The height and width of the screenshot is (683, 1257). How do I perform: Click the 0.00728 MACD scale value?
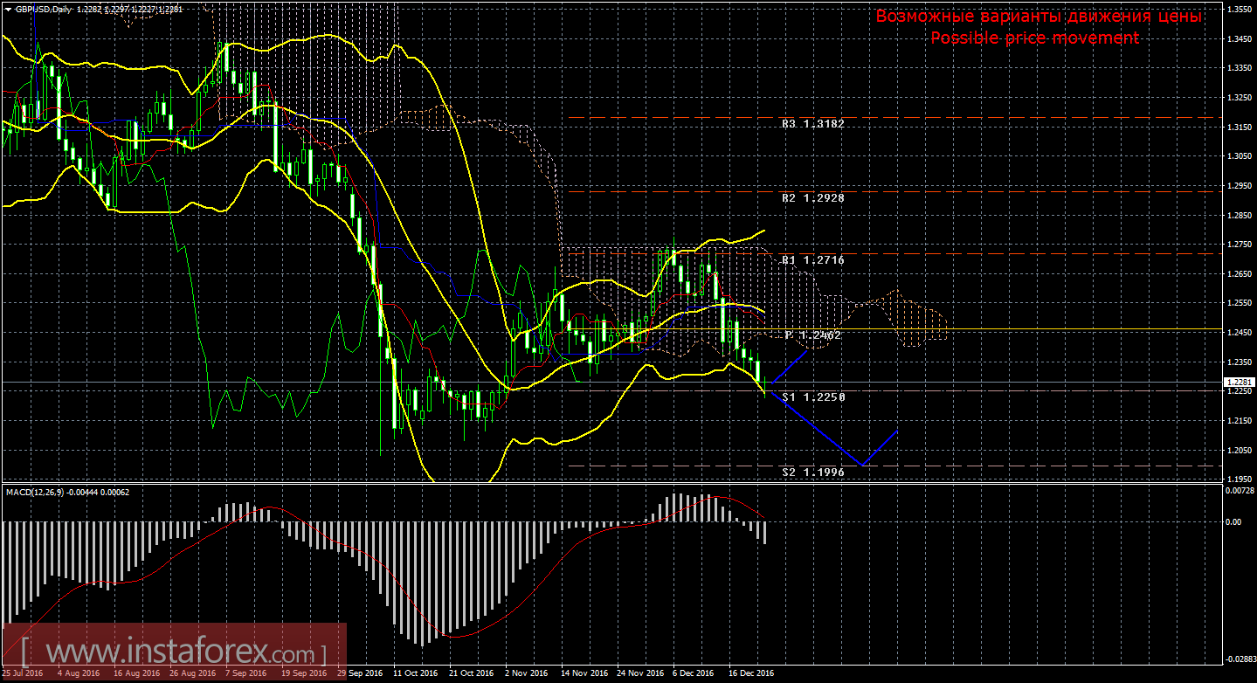(x=1239, y=492)
